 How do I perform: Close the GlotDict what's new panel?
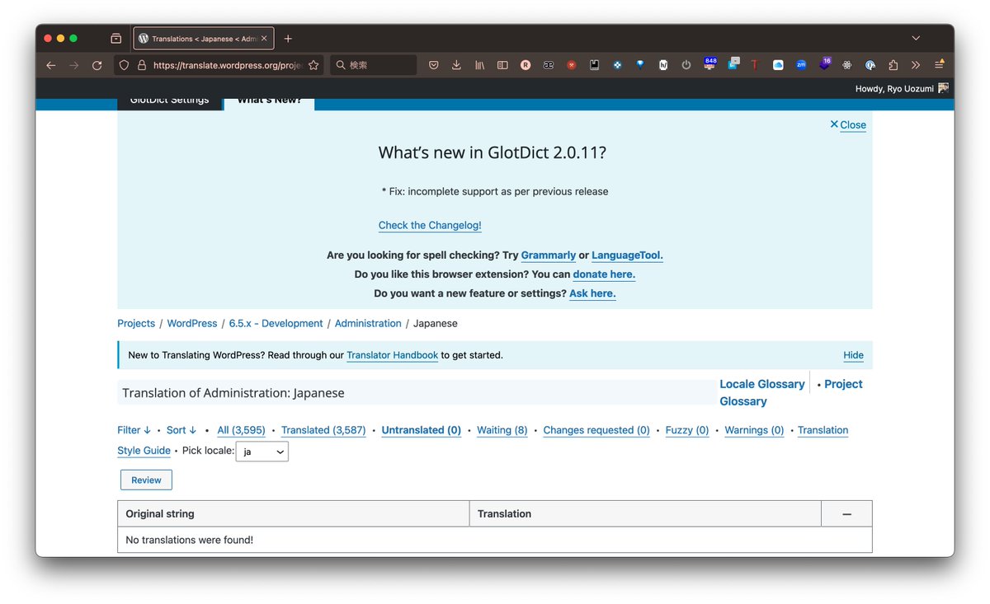(x=848, y=124)
